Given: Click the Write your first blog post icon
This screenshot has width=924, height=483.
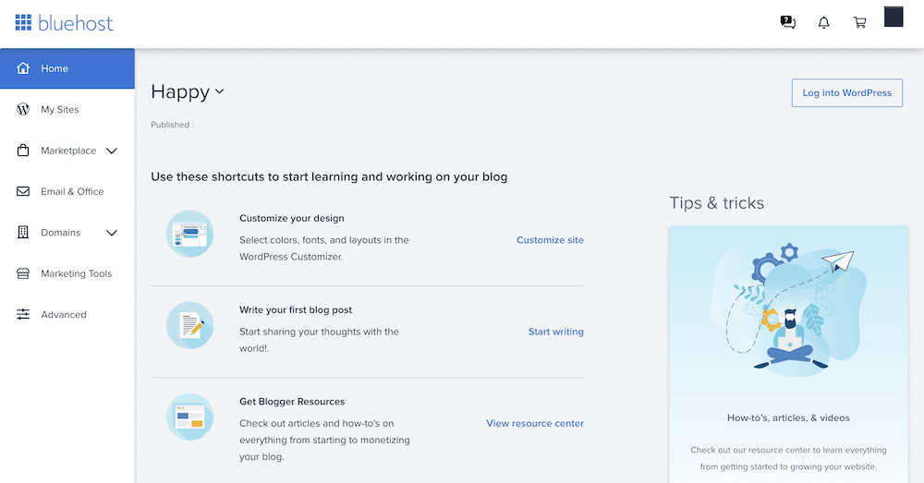Looking at the screenshot, I should pos(189,325).
